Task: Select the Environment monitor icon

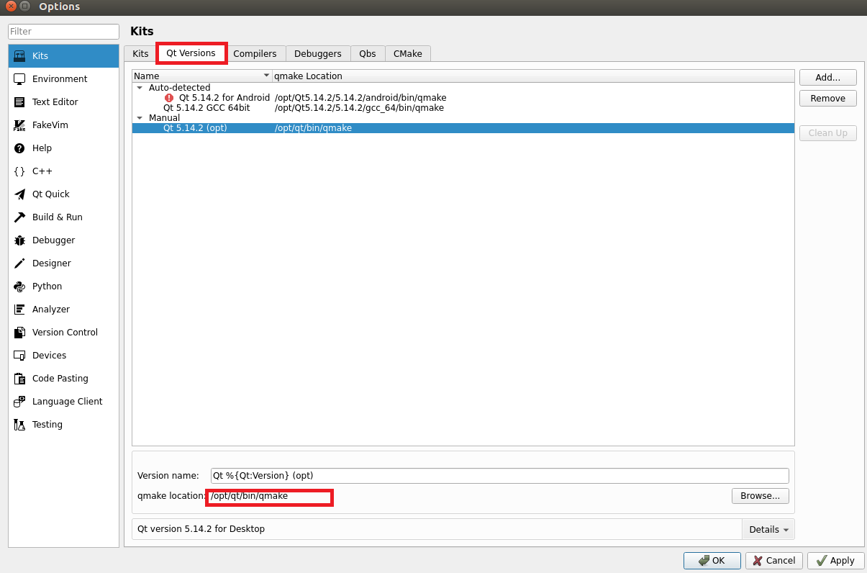Action: click(x=19, y=78)
